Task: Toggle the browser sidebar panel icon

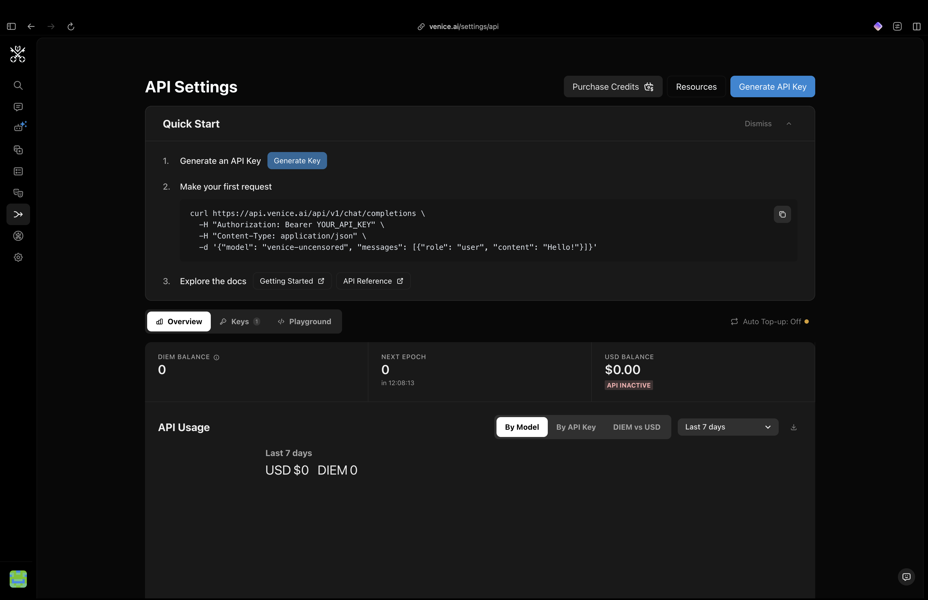Action: [11, 27]
